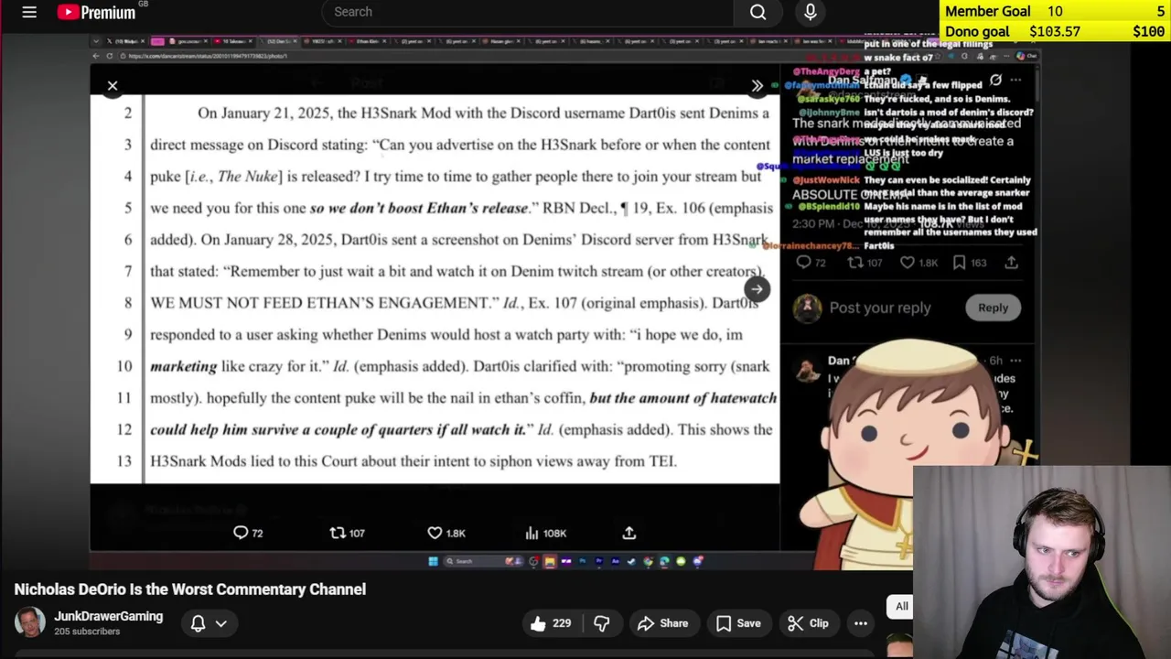The height and width of the screenshot is (659, 1171).
Task: Close the enlarged tweet photo viewer
Action: tap(113, 86)
